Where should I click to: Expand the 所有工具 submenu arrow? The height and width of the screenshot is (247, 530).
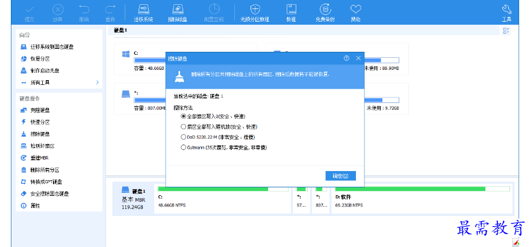(x=97, y=82)
